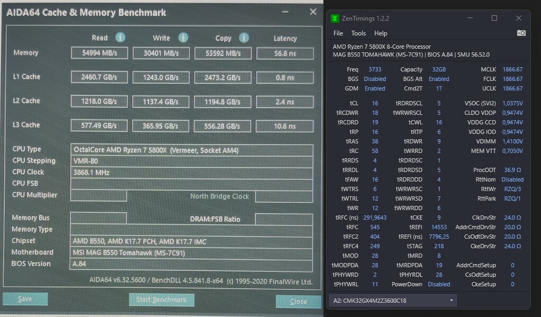
Task: Click the Save button in AIDA64
Action: 25,298
